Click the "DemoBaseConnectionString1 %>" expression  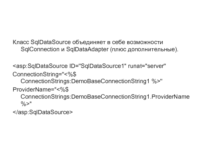pyautogui.click(x=116, y=80)
